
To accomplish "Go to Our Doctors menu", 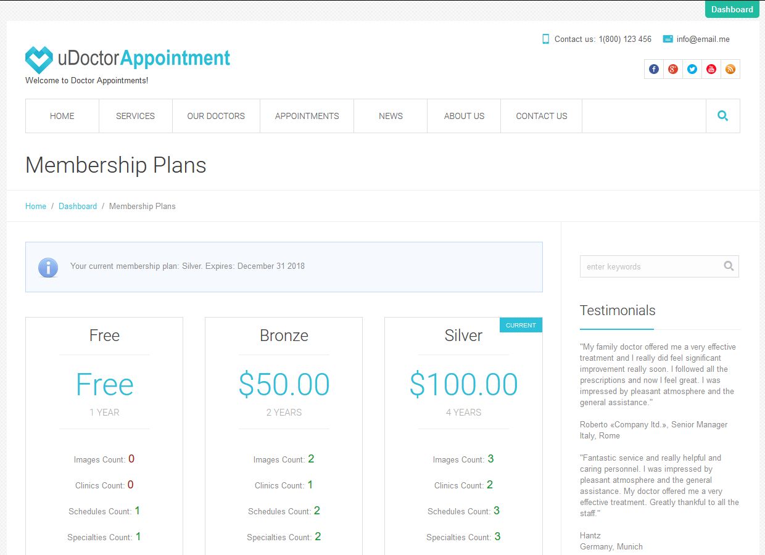I will (x=216, y=116).
